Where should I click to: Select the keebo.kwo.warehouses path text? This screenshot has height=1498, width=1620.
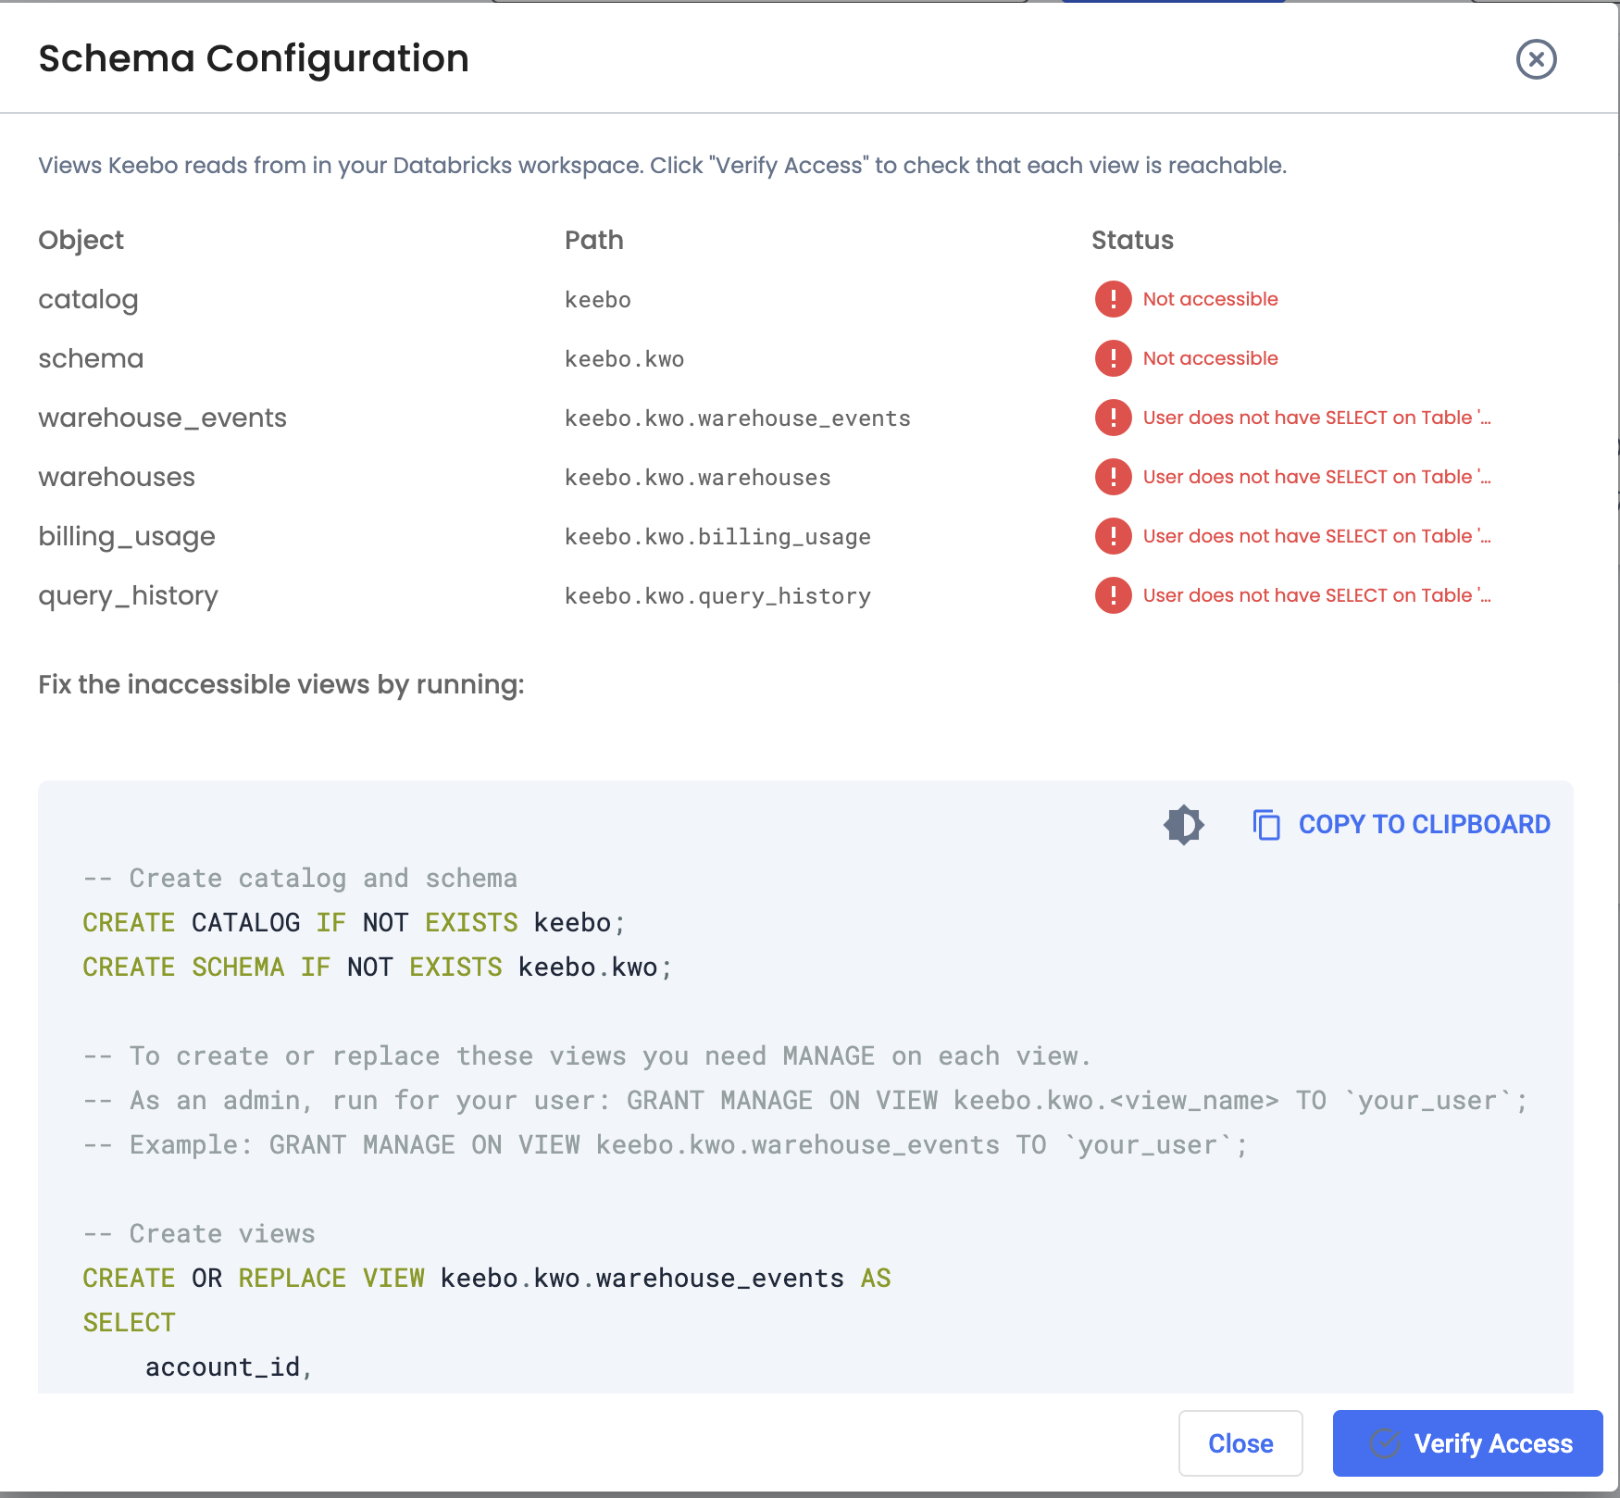point(696,477)
